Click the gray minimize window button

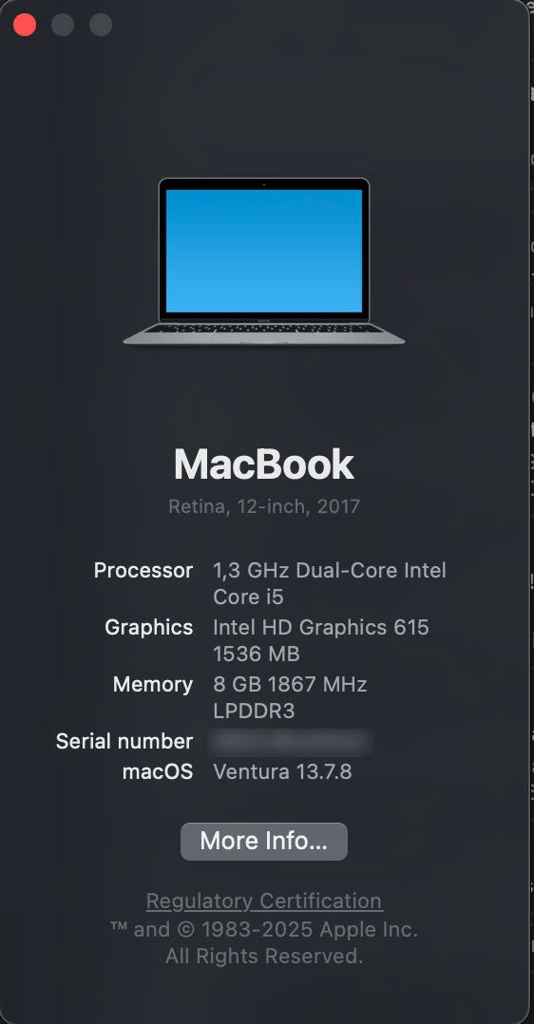pyautogui.click(x=63, y=25)
